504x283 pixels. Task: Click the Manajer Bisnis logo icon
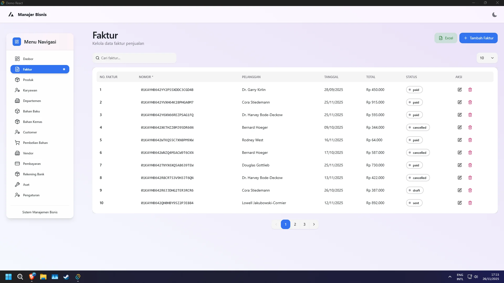[x=11, y=14]
